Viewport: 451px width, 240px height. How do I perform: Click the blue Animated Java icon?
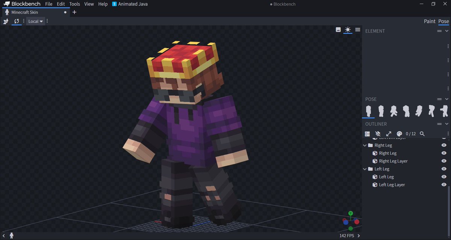coord(114,4)
